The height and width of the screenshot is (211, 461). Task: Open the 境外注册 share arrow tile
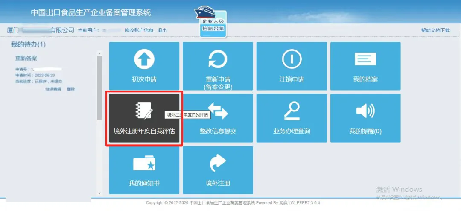[x=218, y=170]
